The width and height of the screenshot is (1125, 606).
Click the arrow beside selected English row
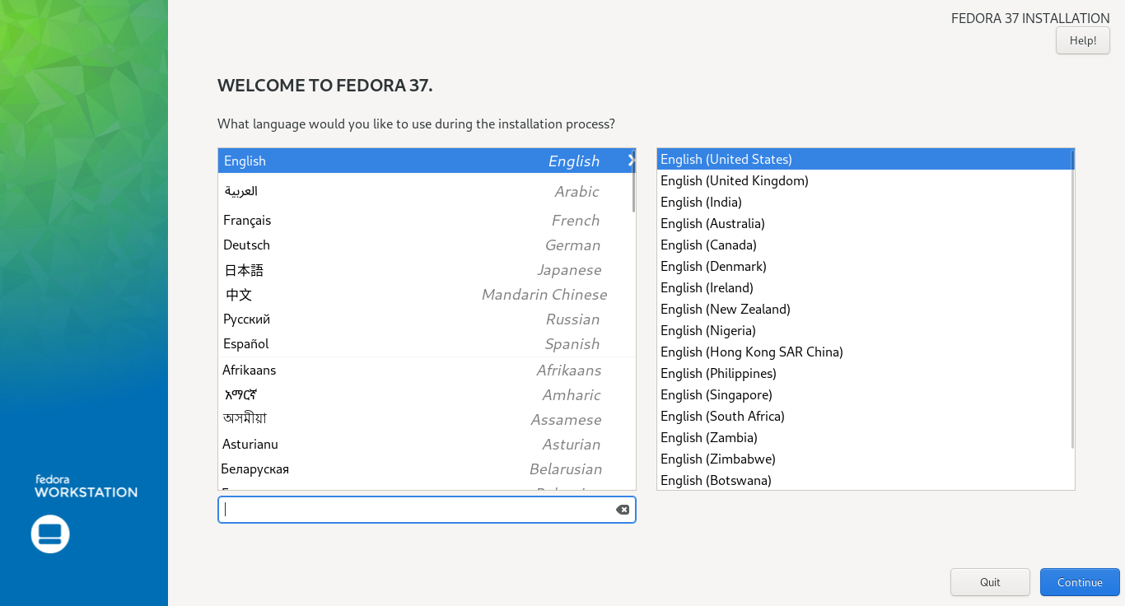(x=630, y=161)
